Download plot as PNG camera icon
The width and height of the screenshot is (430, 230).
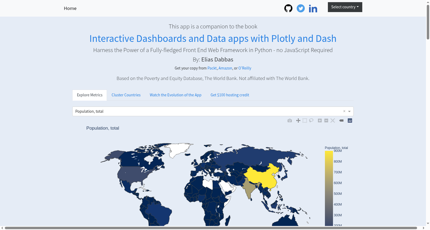[289, 121]
